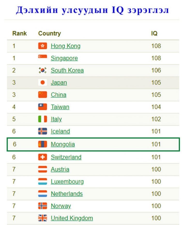Click the Iceland flag icon

pos(43,131)
